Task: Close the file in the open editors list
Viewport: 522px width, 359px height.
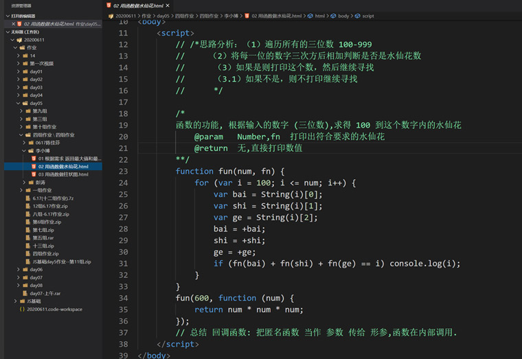Action: click(x=13, y=24)
